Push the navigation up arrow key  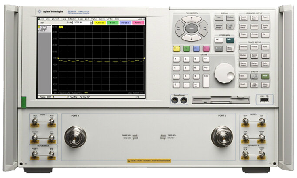click(x=192, y=19)
